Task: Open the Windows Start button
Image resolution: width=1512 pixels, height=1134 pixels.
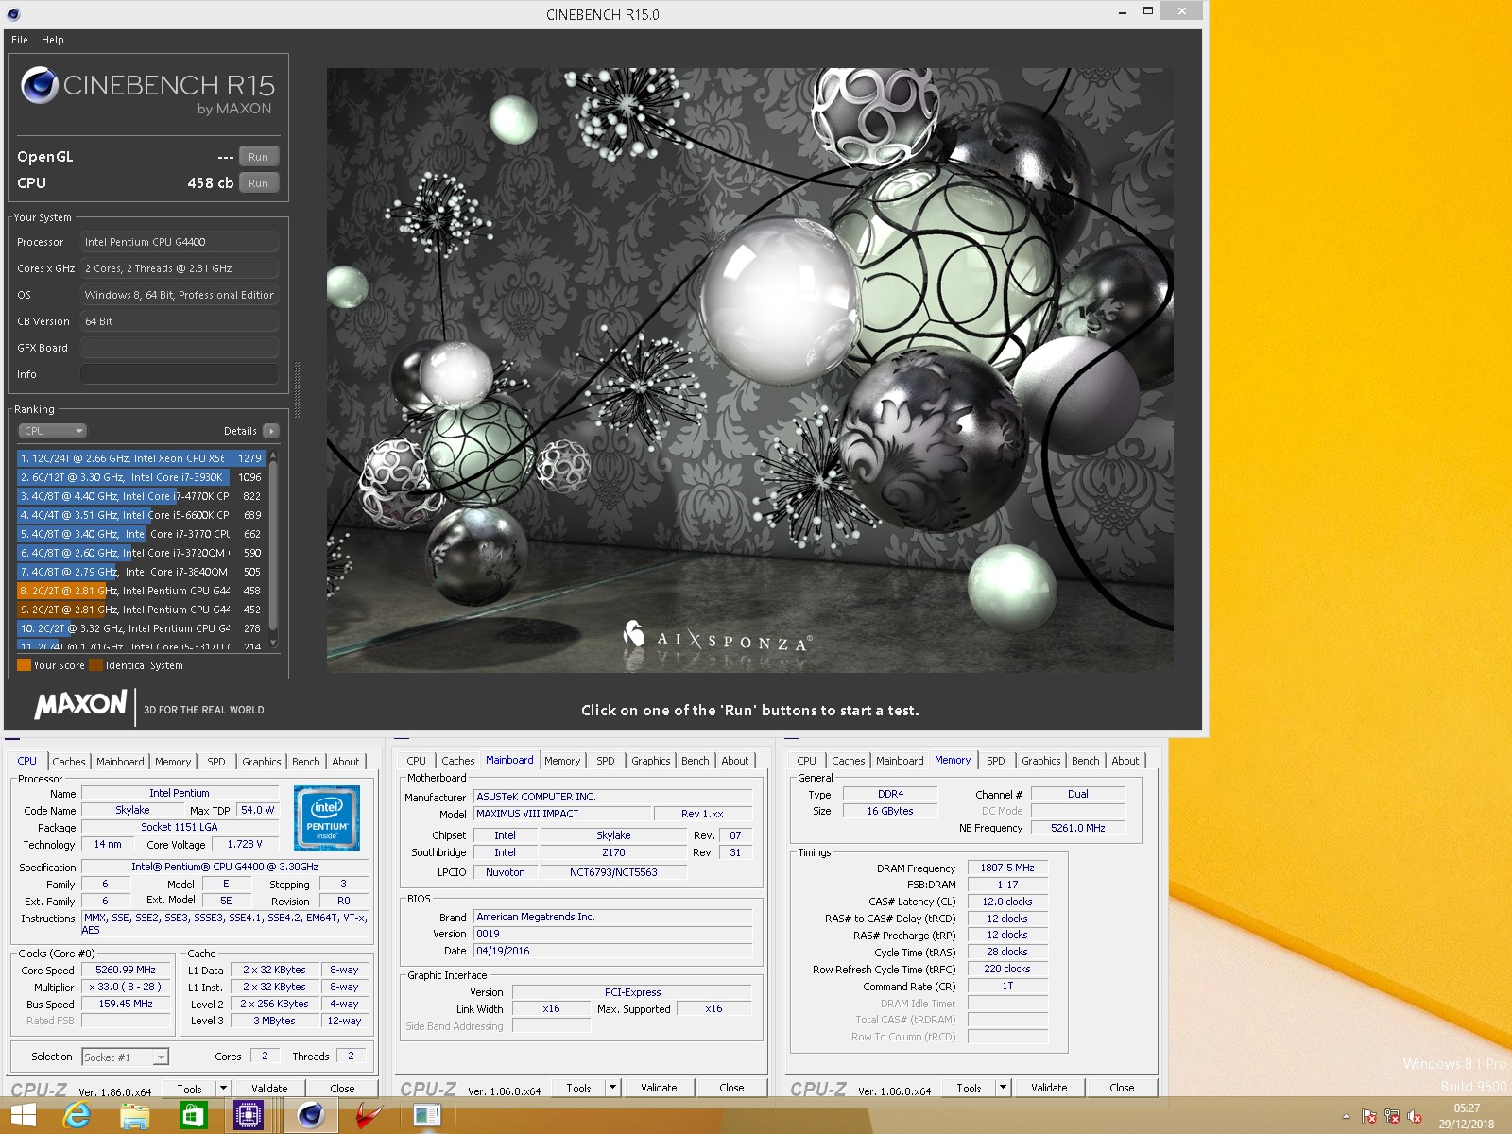Action: point(24,1116)
